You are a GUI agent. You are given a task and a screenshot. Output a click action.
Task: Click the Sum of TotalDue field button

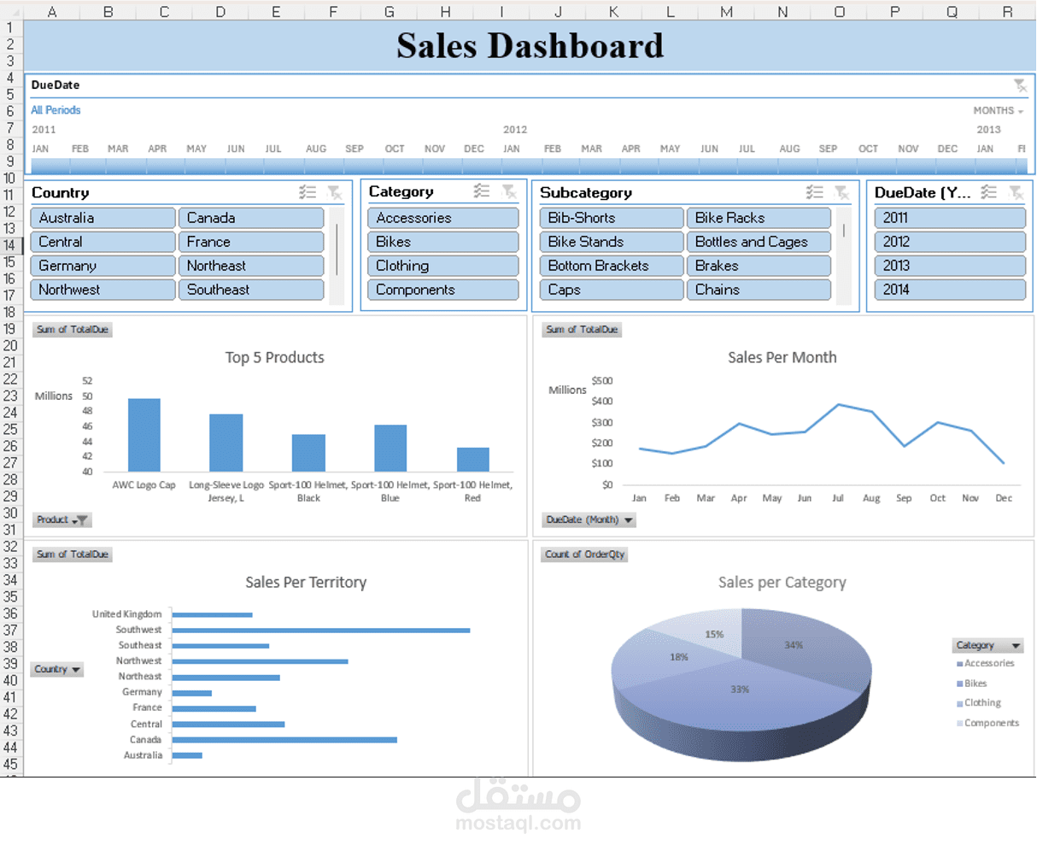click(72, 329)
